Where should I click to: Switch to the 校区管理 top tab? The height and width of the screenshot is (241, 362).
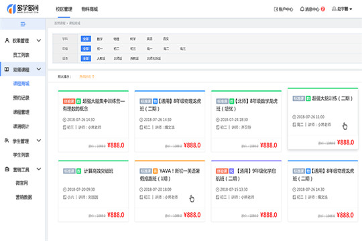[64, 9]
